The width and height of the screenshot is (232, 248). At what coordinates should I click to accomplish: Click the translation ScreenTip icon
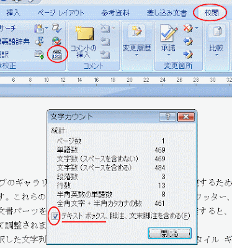pyautogui.click(x=39, y=29)
